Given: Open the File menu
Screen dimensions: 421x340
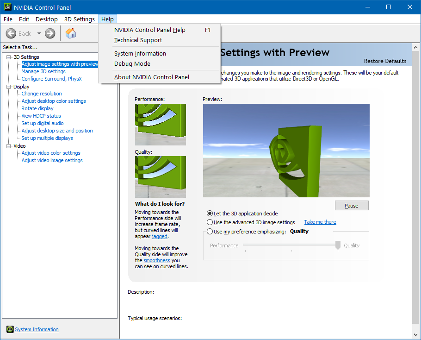Looking at the screenshot, I should 8,19.
